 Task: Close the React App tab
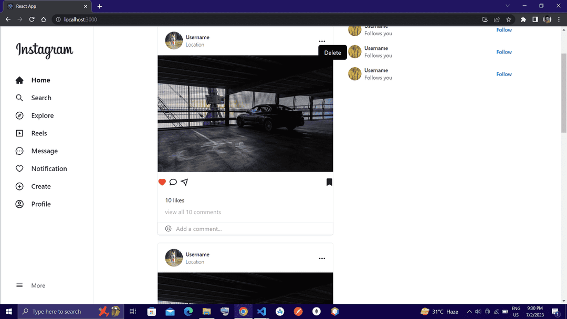[x=86, y=6]
